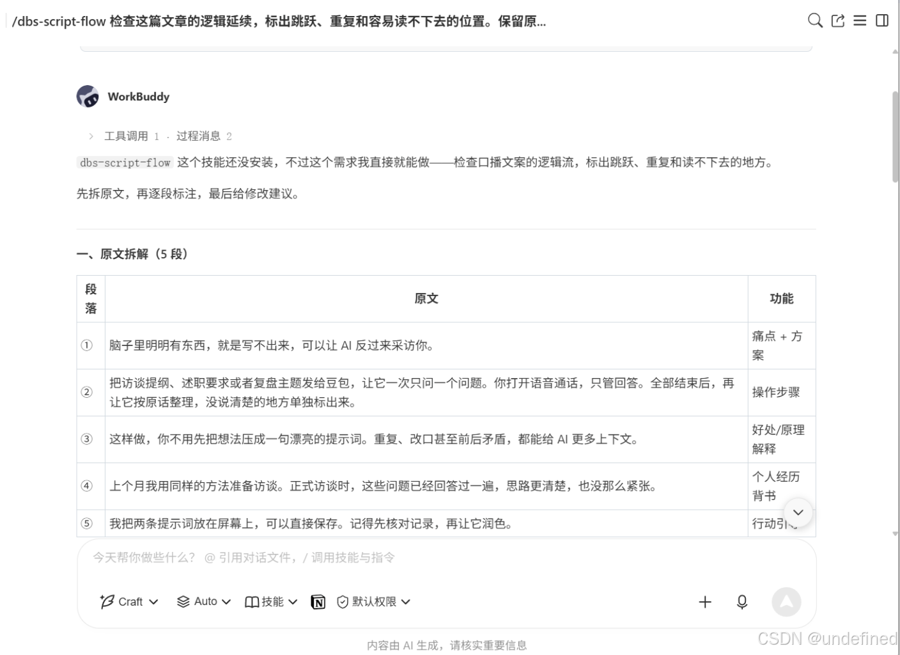The height and width of the screenshot is (655, 900).
Task: Click the 个人经历背书 cell
Action: pyautogui.click(x=782, y=486)
